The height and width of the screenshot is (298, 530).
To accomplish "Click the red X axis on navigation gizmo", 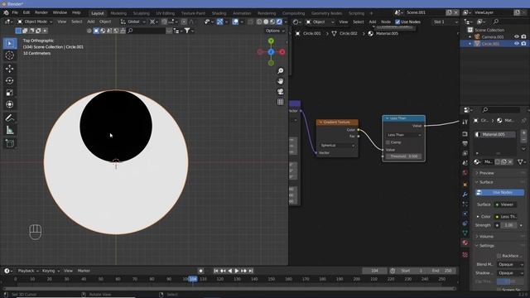I will (282, 52).
